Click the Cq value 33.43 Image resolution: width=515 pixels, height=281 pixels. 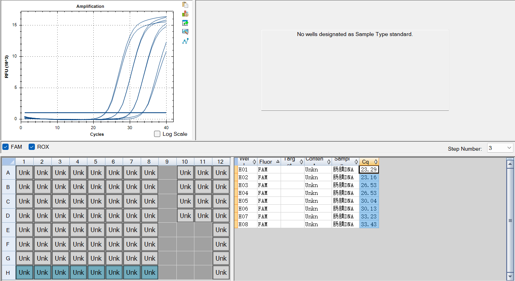coord(369,224)
